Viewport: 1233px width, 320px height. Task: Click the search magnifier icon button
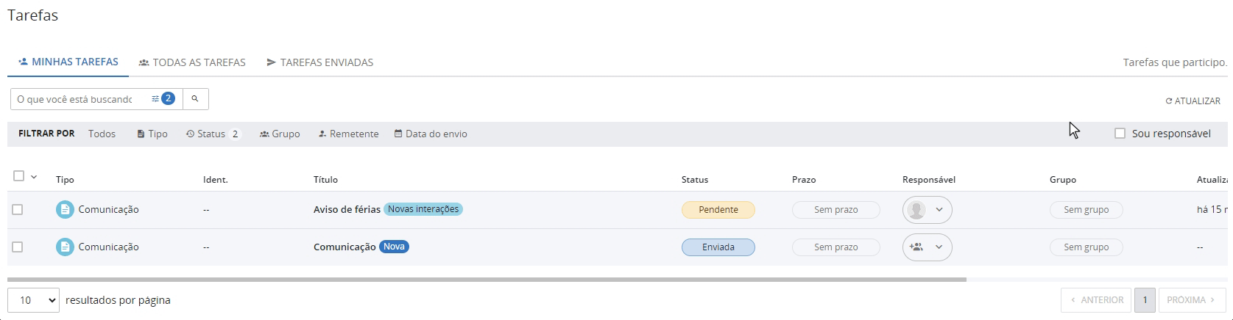[x=195, y=98]
